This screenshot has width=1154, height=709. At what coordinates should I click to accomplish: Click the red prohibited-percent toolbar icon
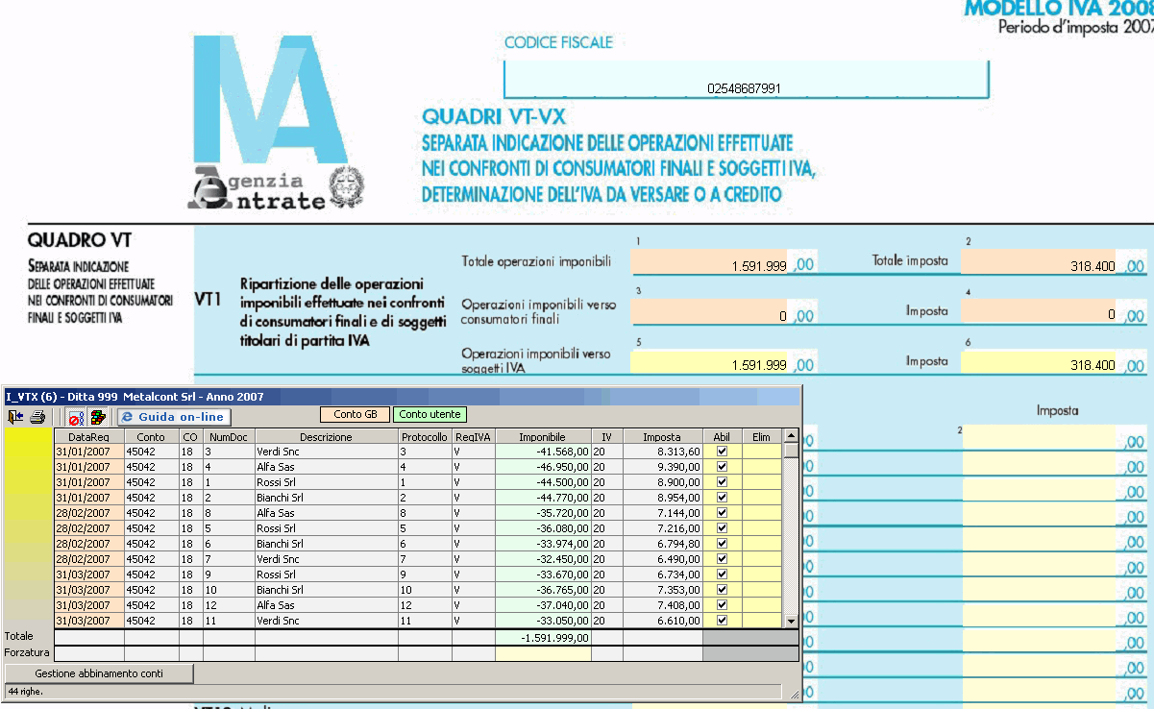76,417
